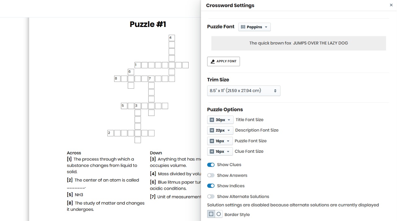
Task: Turn off the Show Indices toggle
Action: (x=211, y=186)
